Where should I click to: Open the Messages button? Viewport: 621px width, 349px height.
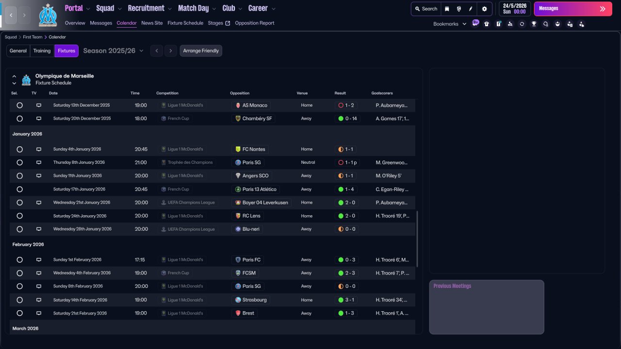pyautogui.click(x=573, y=9)
